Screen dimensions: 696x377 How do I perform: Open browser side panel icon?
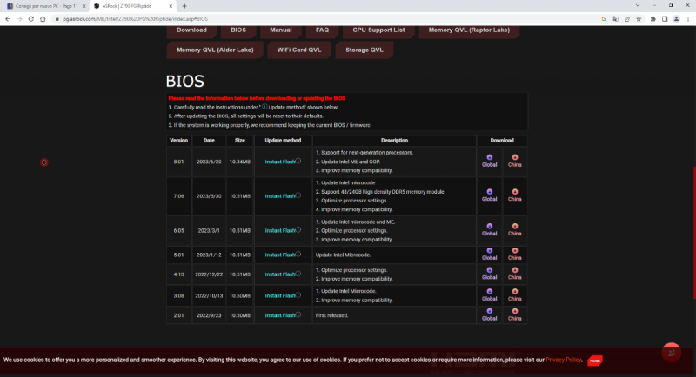[x=665, y=19]
